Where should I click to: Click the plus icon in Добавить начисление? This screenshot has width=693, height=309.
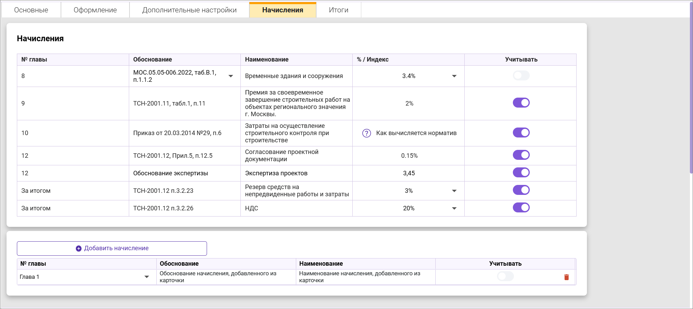pyautogui.click(x=79, y=249)
